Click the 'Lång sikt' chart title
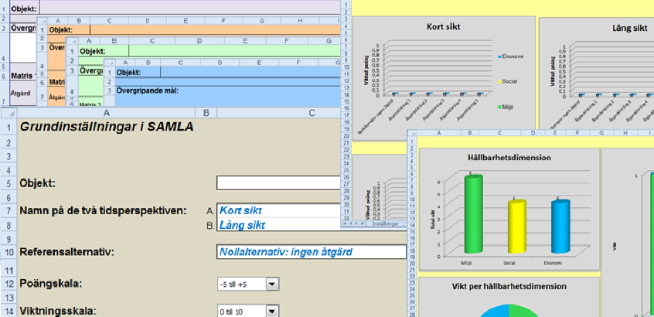The width and height of the screenshot is (654, 317). (x=630, y=28)
